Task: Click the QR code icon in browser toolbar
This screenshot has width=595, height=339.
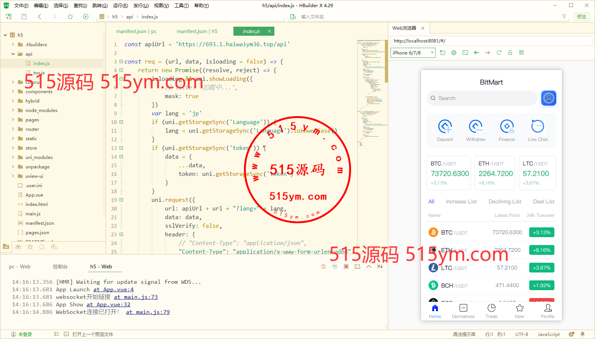Action: 521,53
